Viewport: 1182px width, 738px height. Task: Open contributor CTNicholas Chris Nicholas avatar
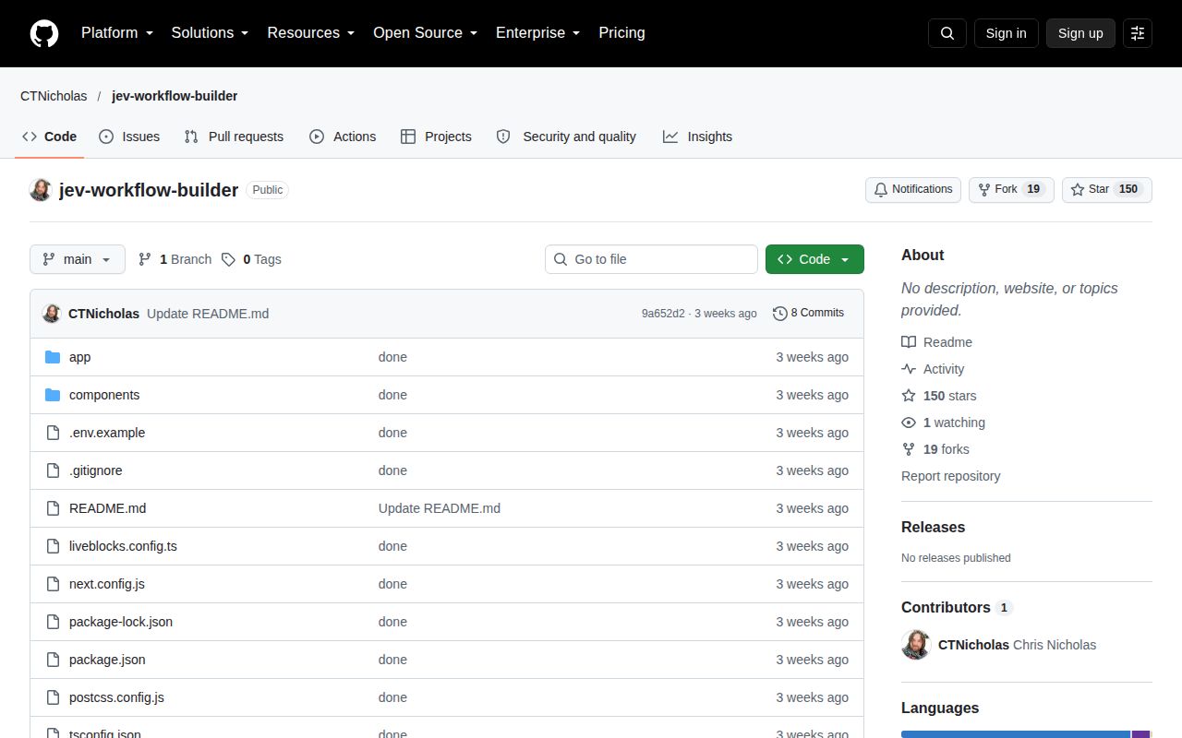click(x=916, y=645)
